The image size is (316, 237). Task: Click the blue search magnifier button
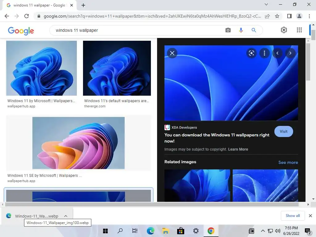coord(254,30)
